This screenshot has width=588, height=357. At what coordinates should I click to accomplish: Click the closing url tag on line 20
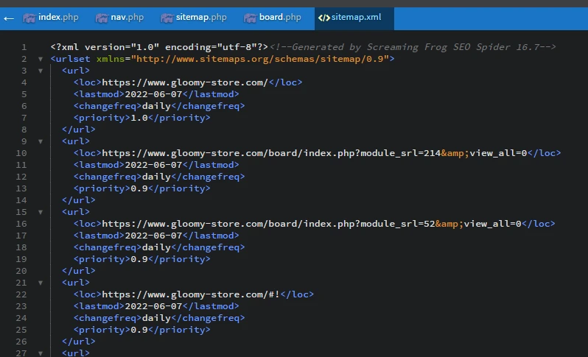[78, 271]
